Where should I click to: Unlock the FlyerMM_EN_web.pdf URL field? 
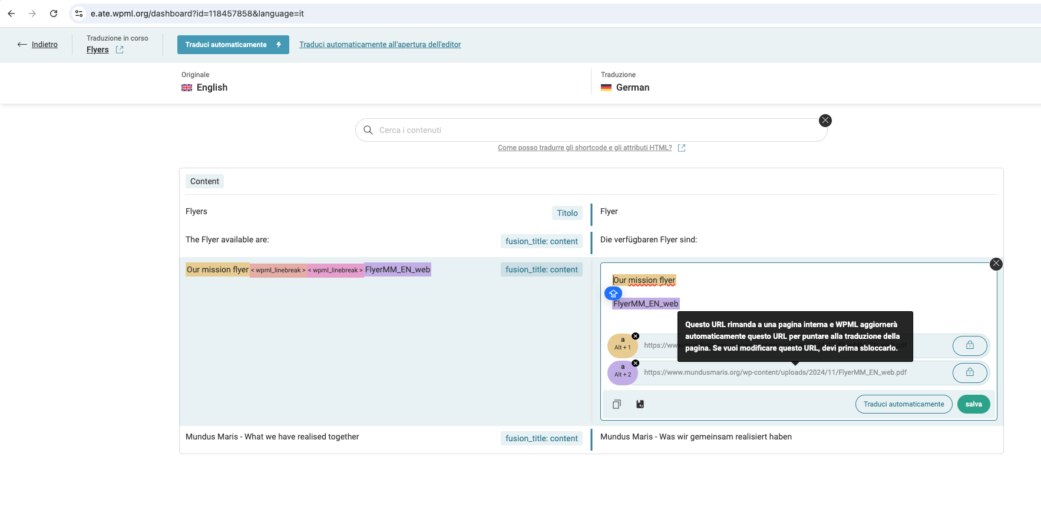coord(970,372)
